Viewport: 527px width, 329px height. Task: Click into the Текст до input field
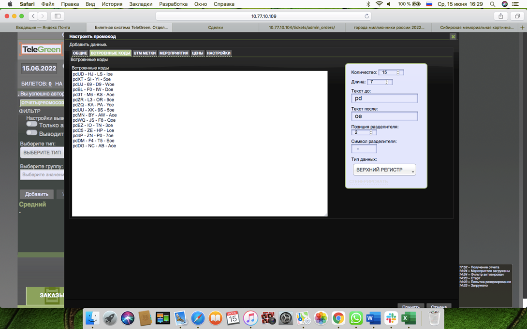[x=384, y=98]
